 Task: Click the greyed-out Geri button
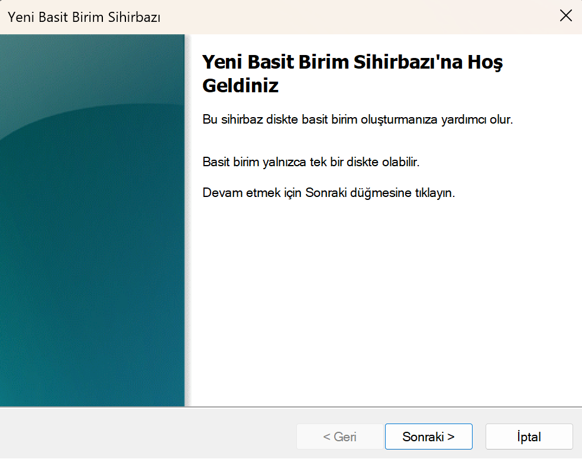[339, 437]
